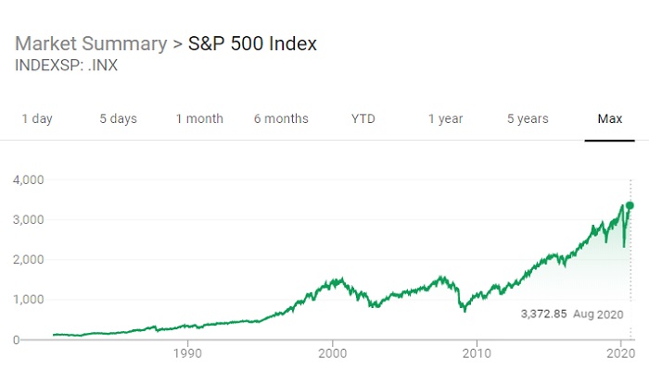Click the 1990 x-axis year label
This screenshot has height=370, width=649.
(x=188, y=353)
